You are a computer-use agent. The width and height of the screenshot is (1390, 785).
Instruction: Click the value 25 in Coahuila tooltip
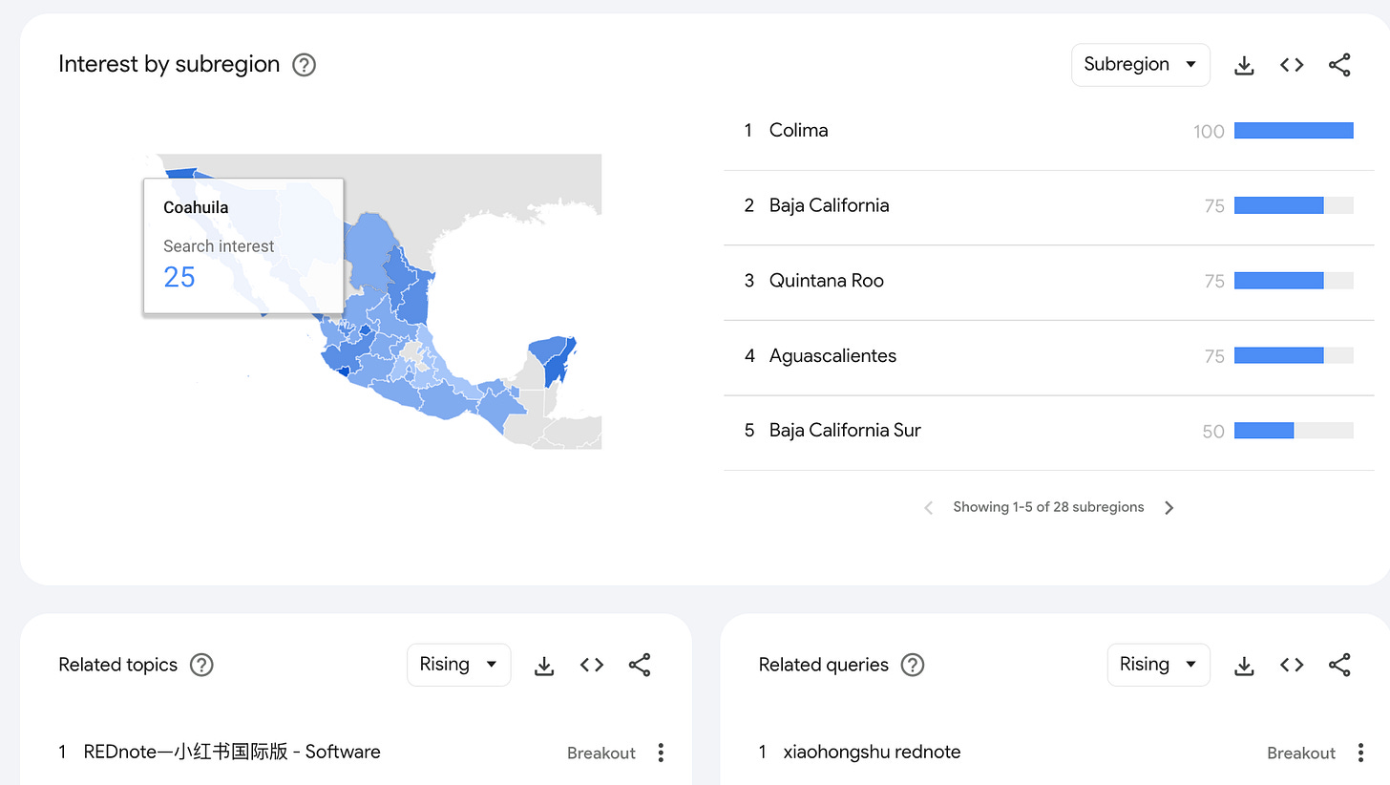179,277
